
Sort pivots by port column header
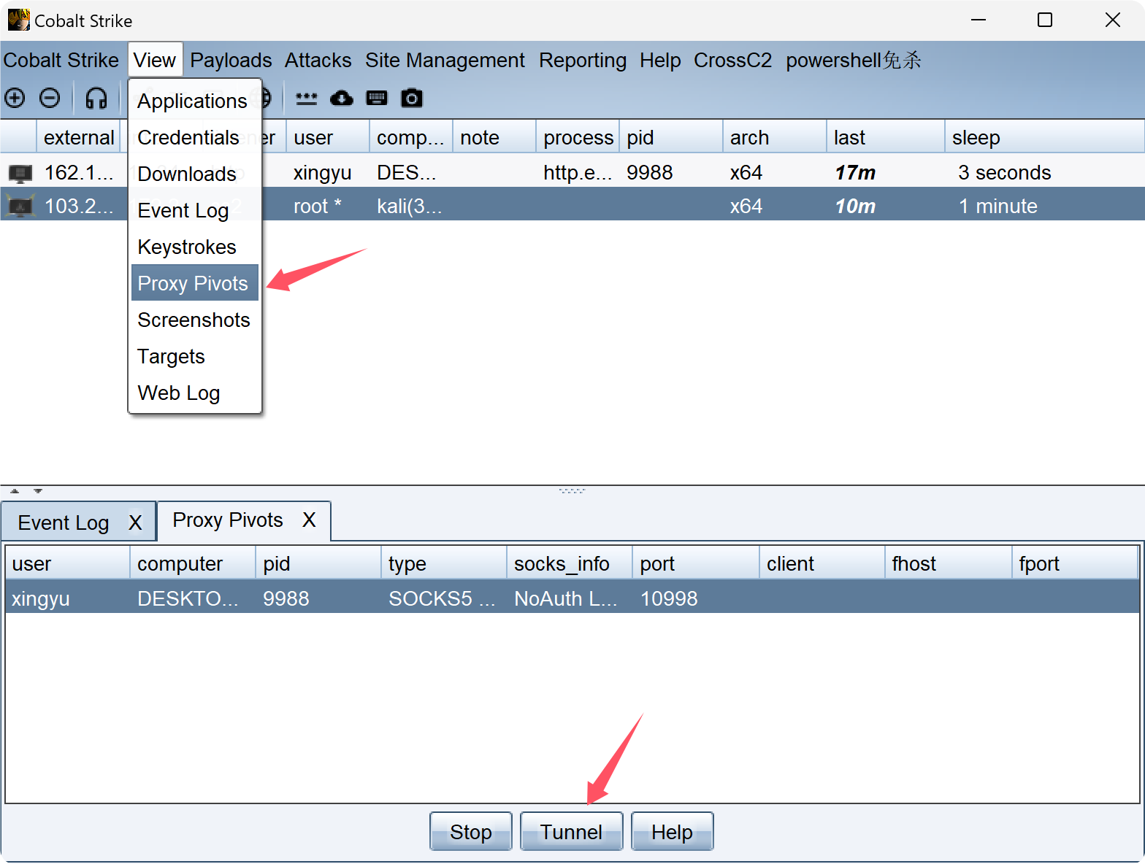(696, 563)
